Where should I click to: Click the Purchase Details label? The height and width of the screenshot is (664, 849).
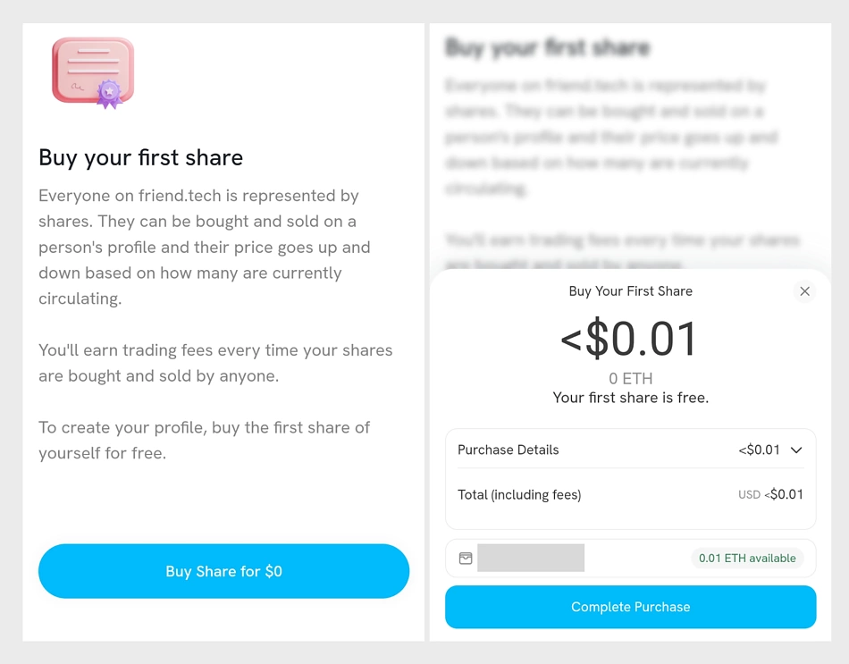point(508,450)
